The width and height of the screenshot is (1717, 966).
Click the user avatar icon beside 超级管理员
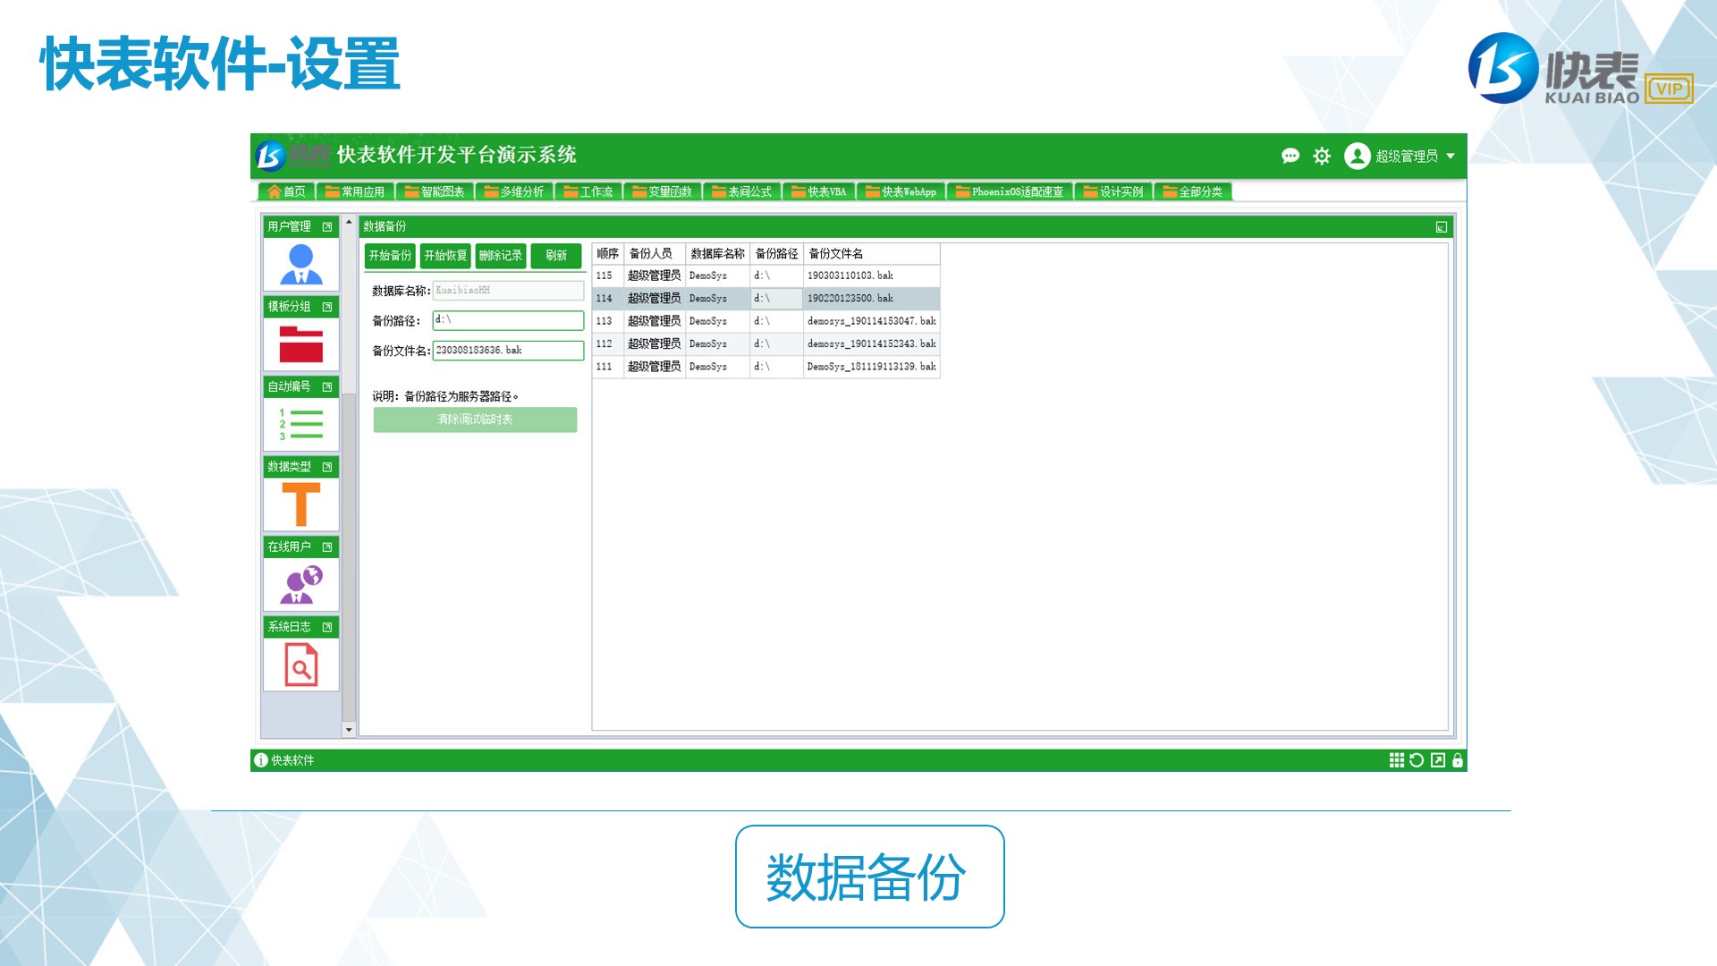[1357, 156]
